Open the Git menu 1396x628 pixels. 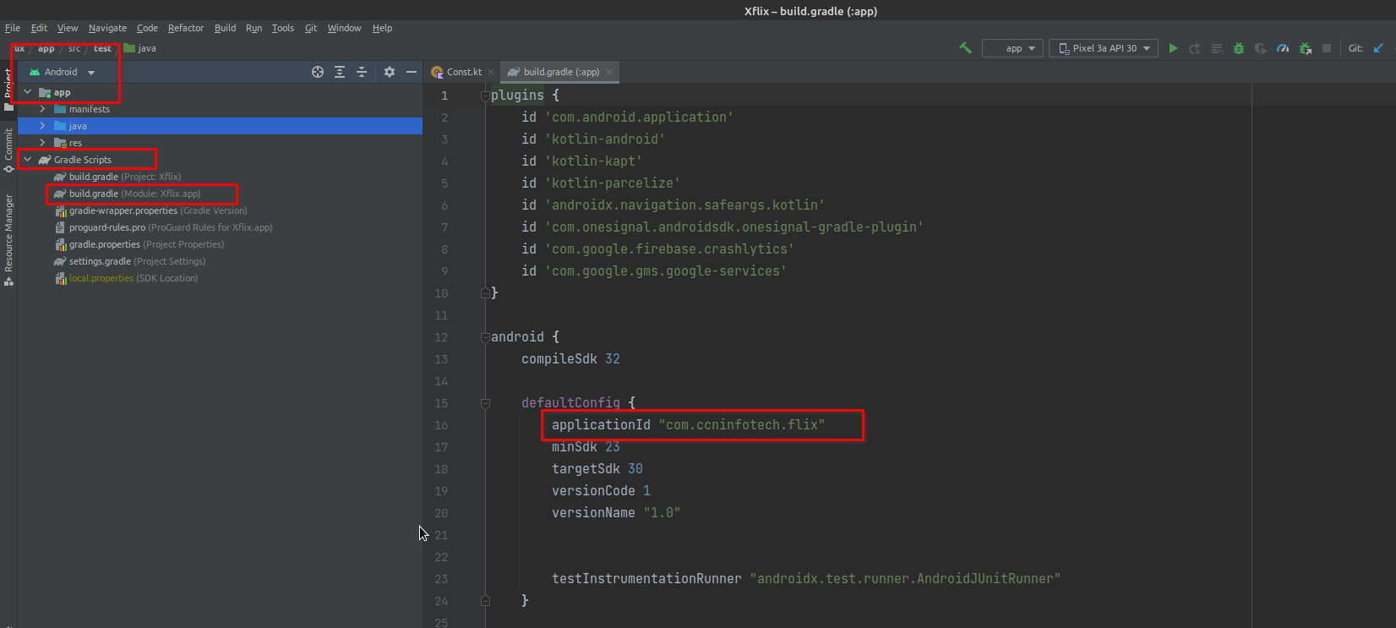coord(311,28)
